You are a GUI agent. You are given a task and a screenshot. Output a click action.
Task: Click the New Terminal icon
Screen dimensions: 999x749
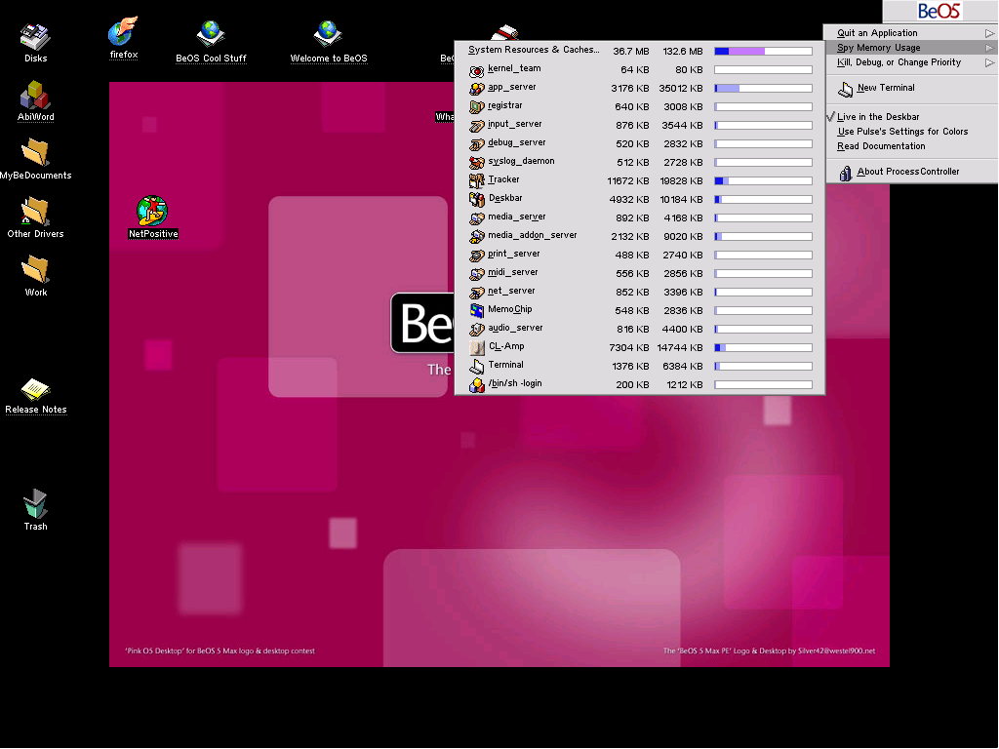point(846,89)
